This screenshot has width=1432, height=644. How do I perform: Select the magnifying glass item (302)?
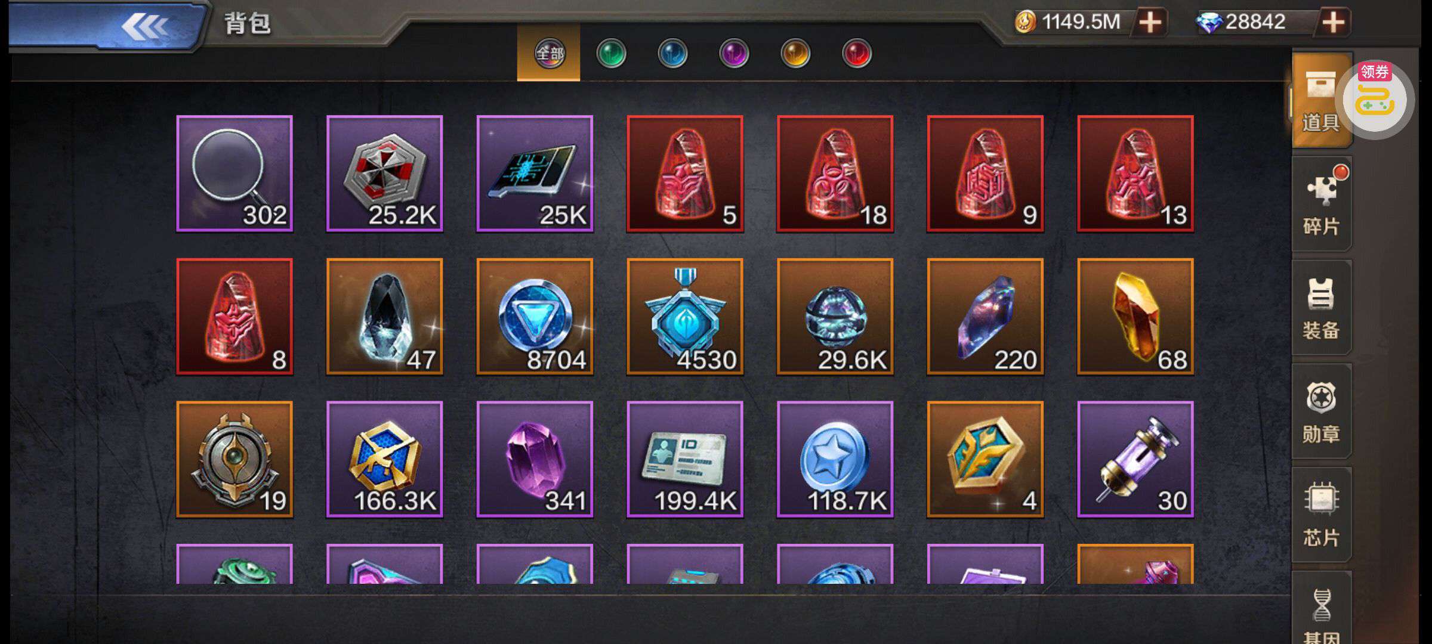click(234, 174)
